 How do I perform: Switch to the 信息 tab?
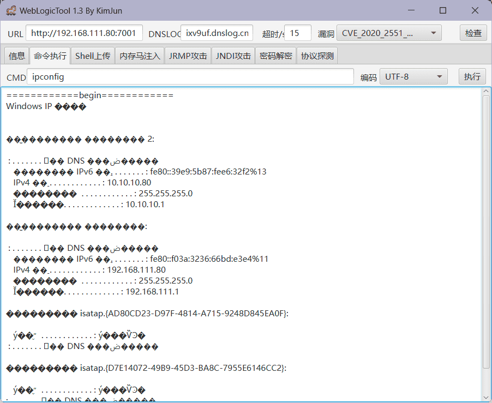pos(17,56)
